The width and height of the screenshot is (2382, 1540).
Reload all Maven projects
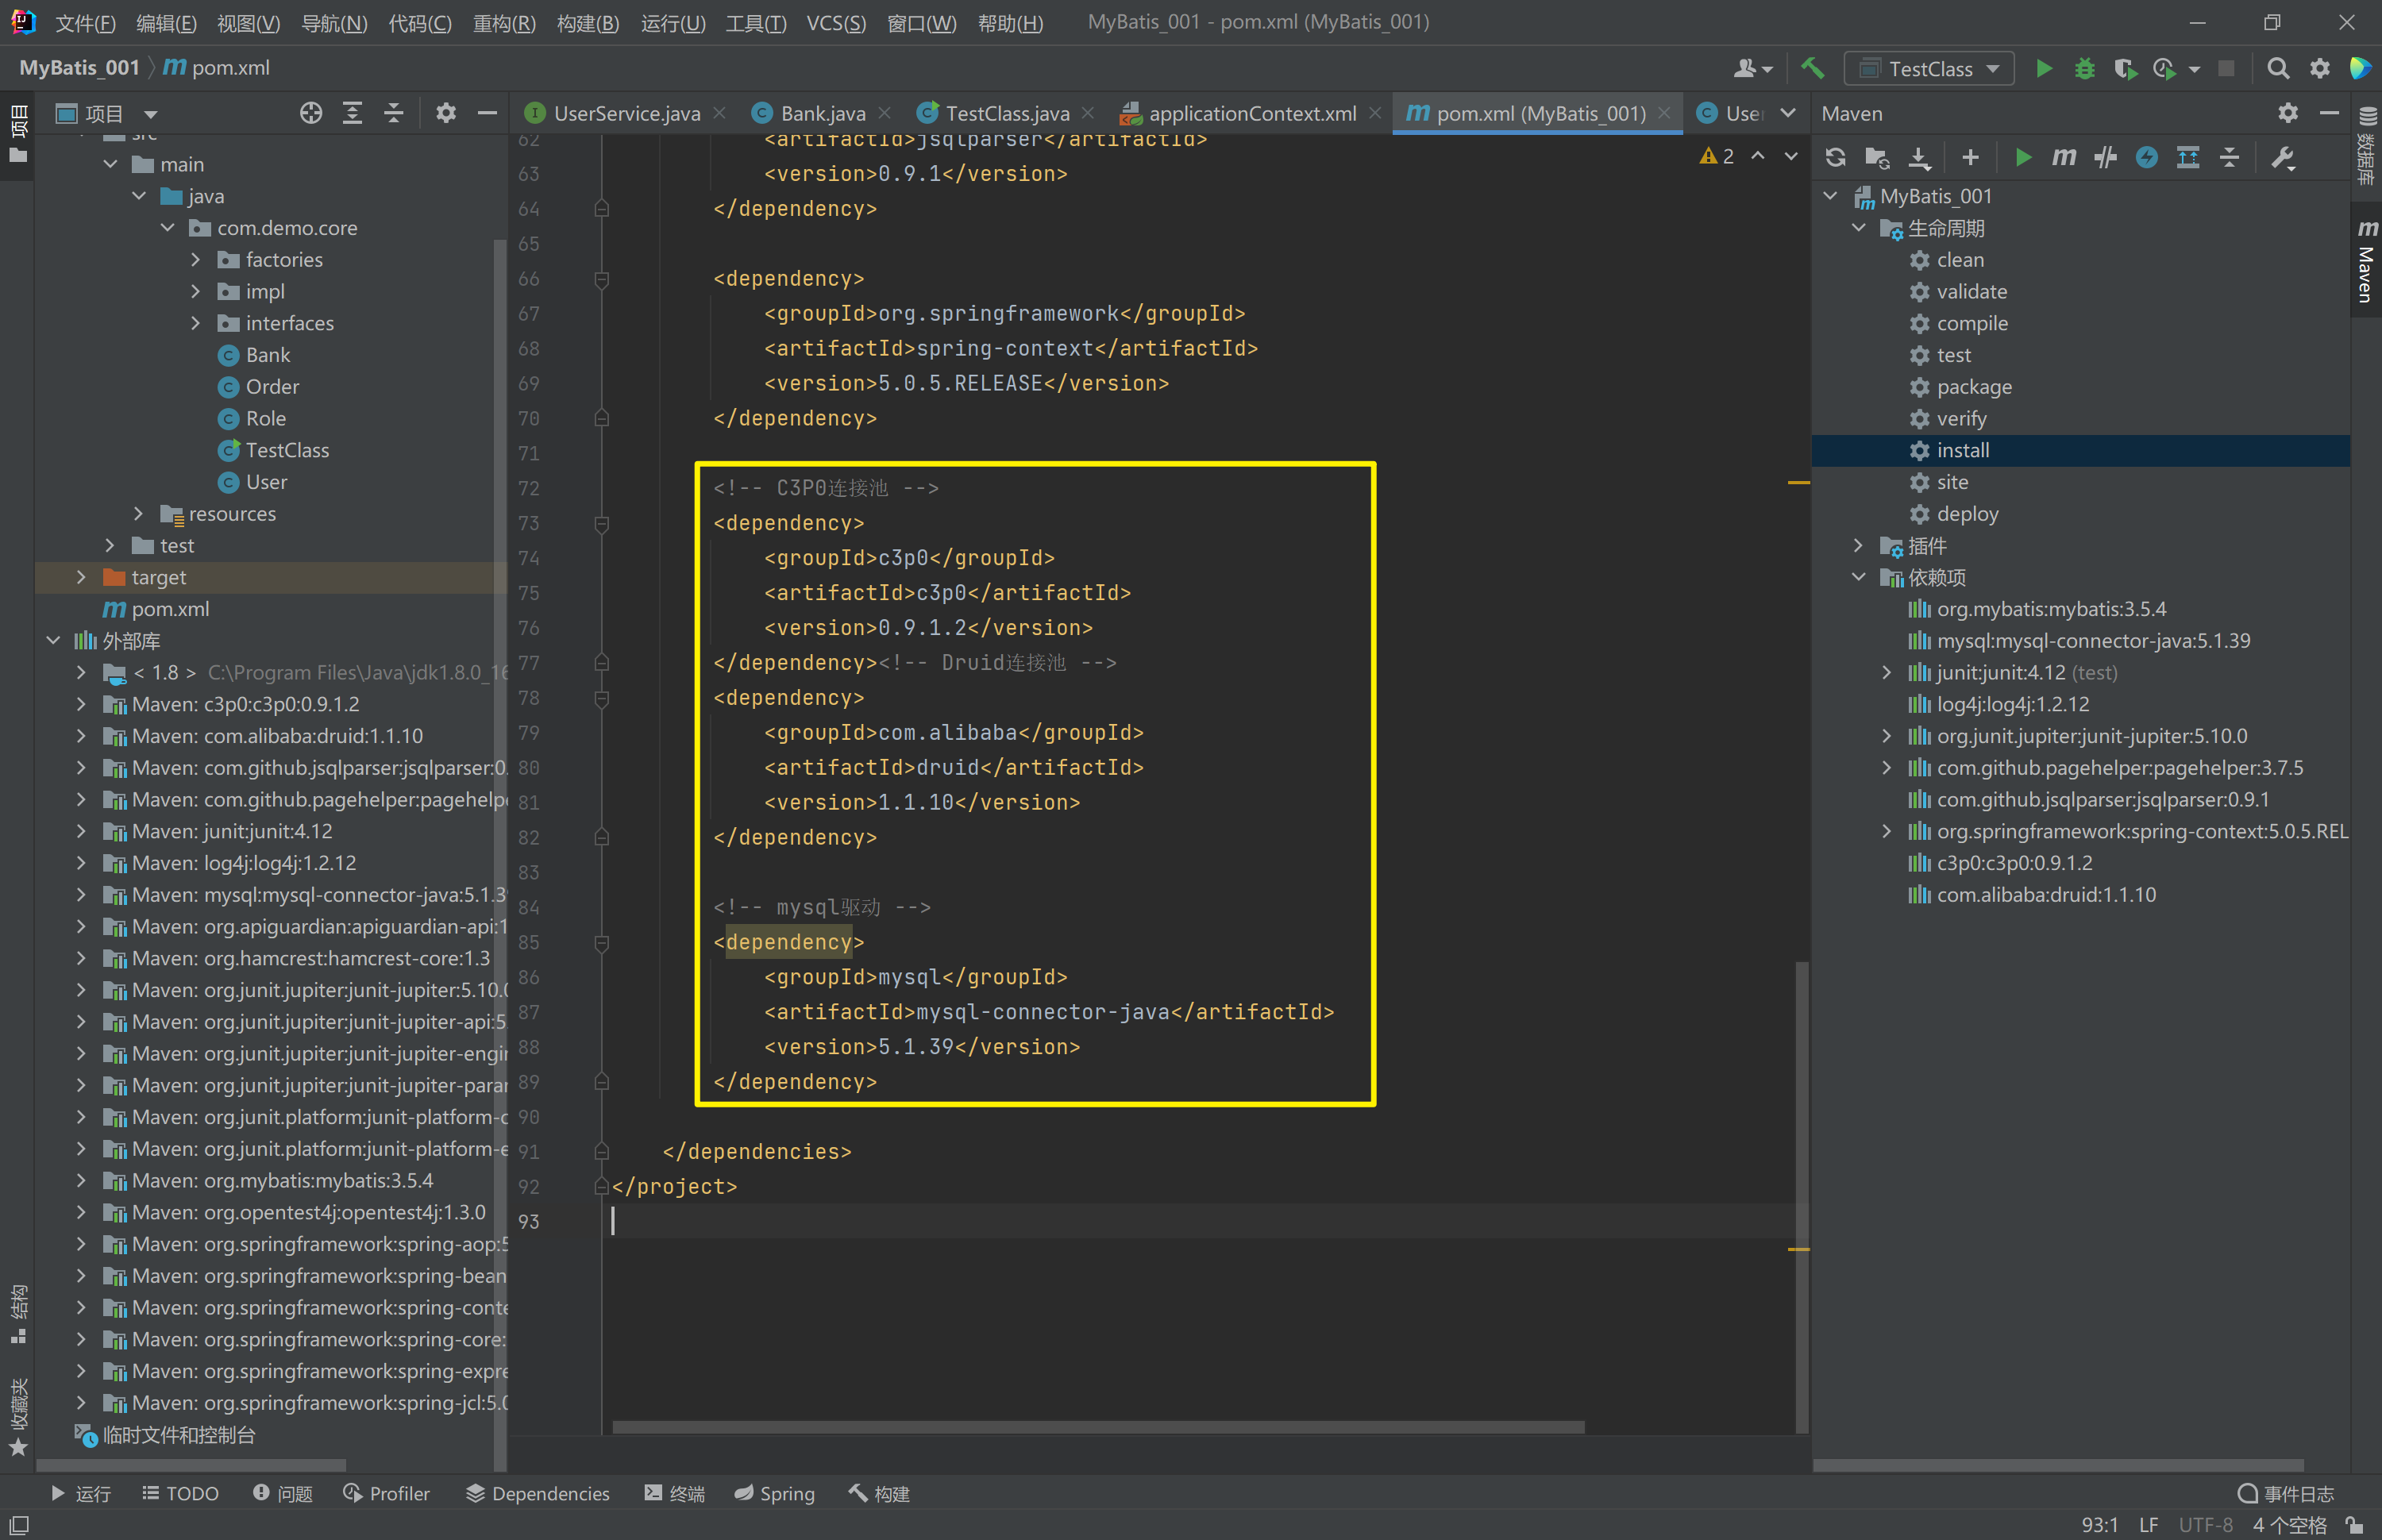tap(1835, 157)
